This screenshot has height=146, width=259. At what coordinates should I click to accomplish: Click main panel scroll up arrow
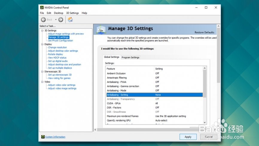pos(219,26)
